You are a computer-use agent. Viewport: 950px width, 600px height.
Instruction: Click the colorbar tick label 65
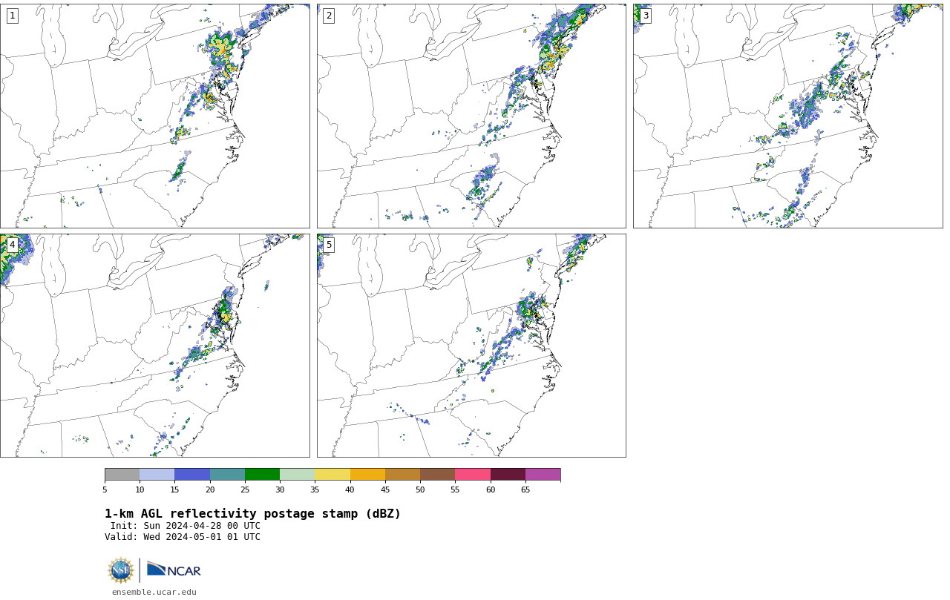tap(525, 489)
